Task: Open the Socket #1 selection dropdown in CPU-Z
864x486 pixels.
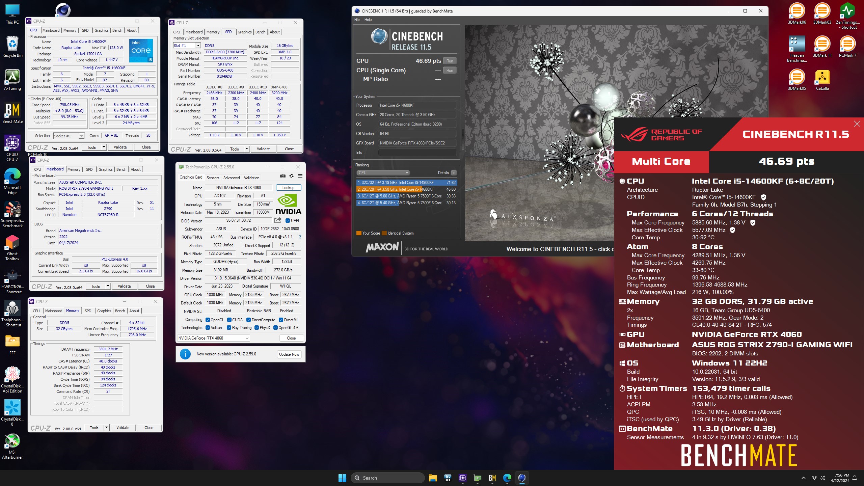Action: click(69, 136)
